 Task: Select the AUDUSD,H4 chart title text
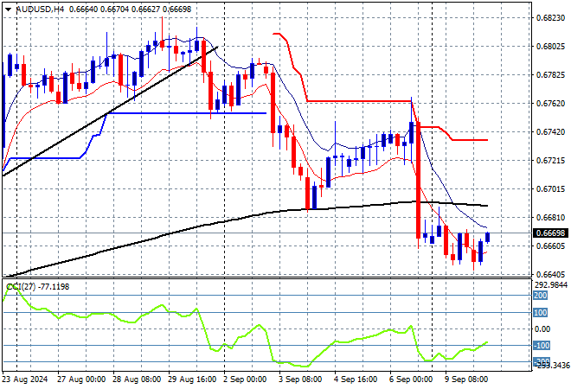tap(40, 10)
